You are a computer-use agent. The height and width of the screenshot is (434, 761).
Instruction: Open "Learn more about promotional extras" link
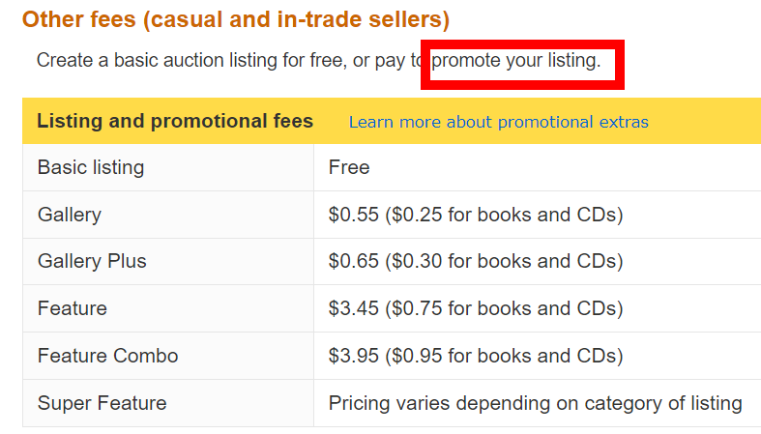click(498, 122)
